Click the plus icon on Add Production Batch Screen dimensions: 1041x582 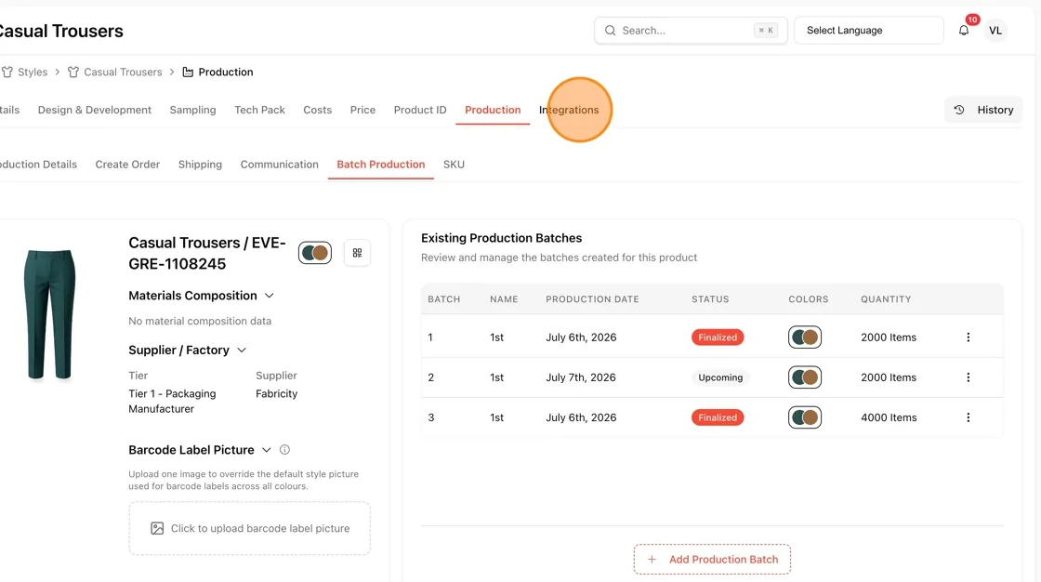click(x=652, y=560)
